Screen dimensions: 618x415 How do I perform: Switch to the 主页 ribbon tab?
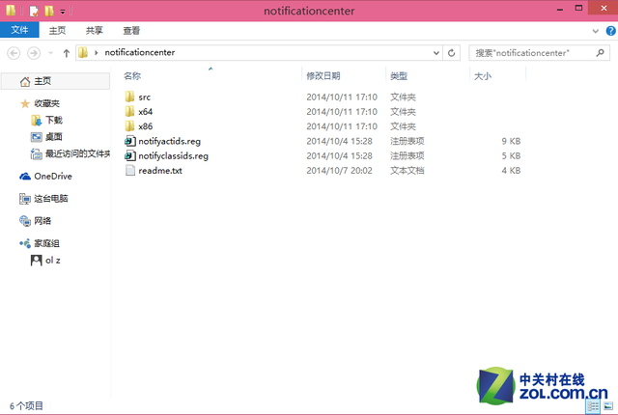click(57, 30)
